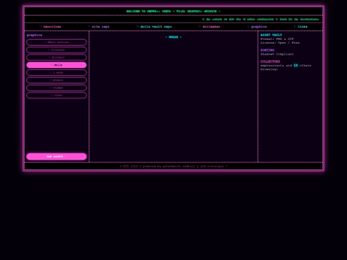Click the License: Open / Free line

click(x=280, y=42)
